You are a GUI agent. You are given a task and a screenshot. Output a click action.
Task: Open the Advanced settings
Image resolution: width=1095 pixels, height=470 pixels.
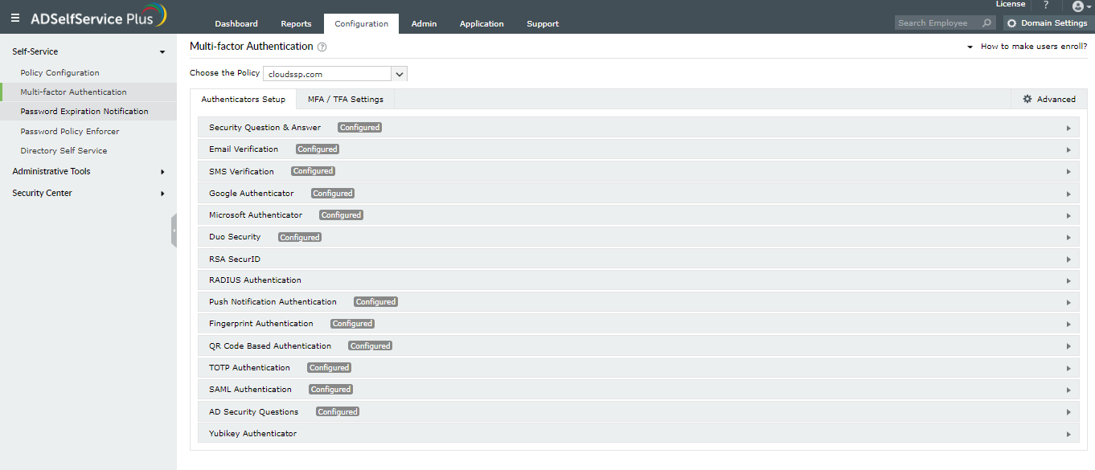(1049, 99)
